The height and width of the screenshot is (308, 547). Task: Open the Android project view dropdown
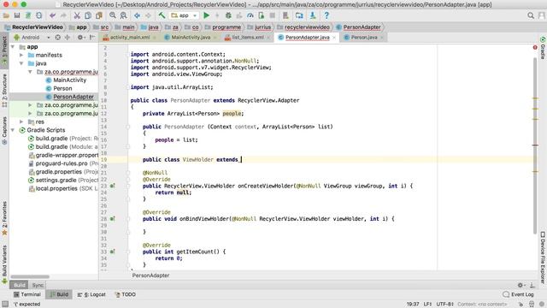tap(32, 38)
